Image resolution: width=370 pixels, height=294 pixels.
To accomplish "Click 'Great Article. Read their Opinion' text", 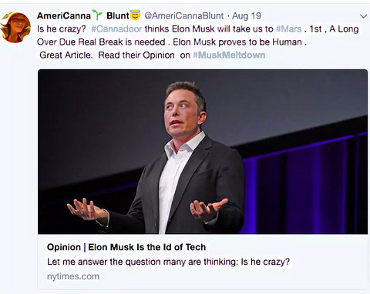I will 107,55.
